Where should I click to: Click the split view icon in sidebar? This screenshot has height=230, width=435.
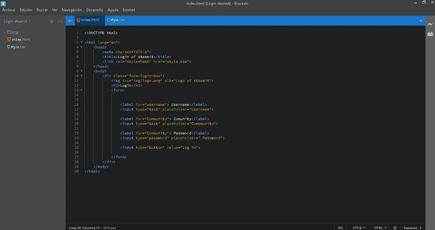(60, 21)
